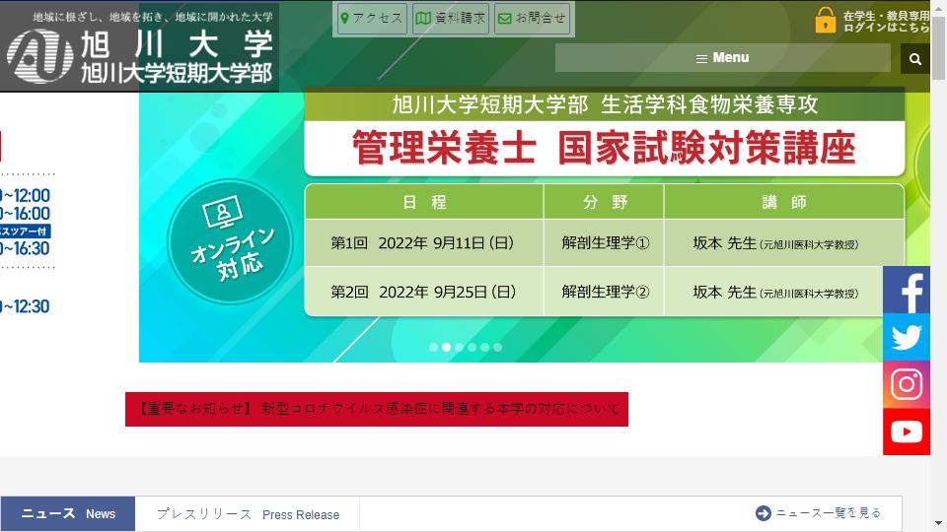Click the 管理栄養士 国家試験対策講座 banner title
This screenshot has height=532, width=947.
point(604,148)
